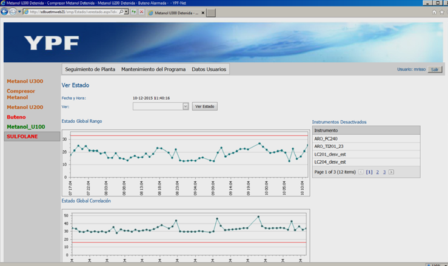448x266 pixels.
Task: Open the Ver combo box dropdown
Action: pyautogui.click(x=186, y=106)
